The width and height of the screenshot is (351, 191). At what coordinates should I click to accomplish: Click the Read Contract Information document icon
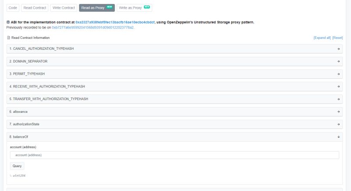point(8,38)
